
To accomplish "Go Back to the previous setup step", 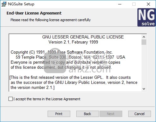I will (x=88, y=114).
